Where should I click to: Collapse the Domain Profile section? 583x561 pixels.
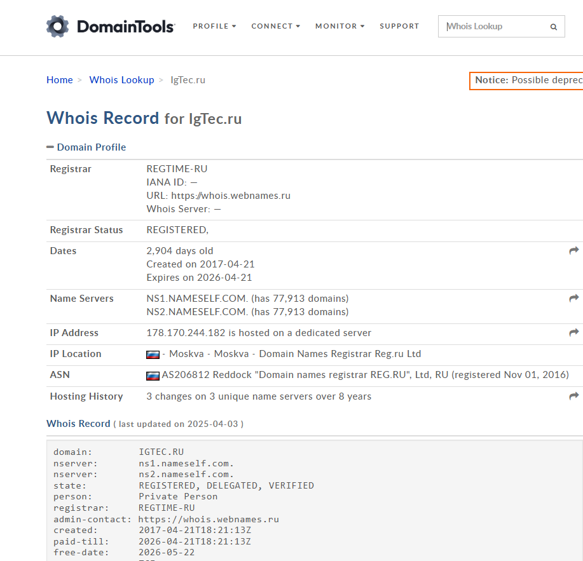[86, 147]
